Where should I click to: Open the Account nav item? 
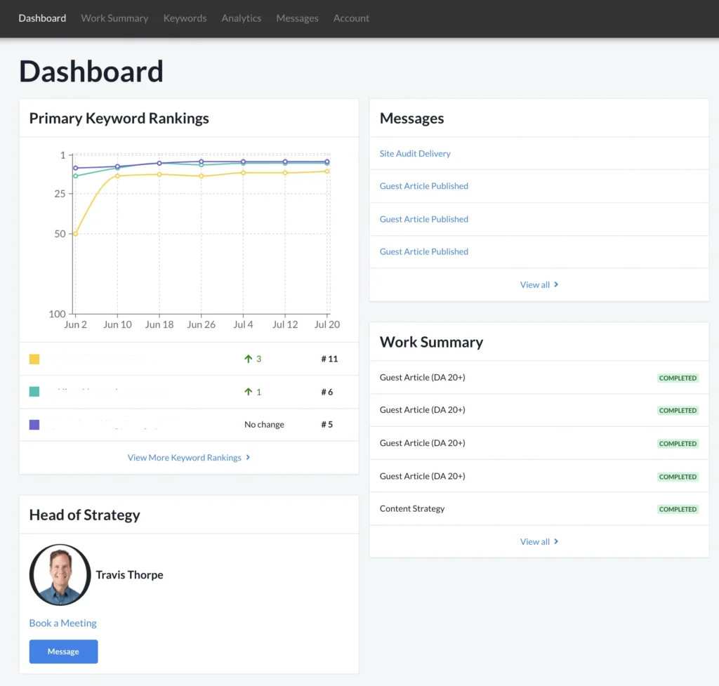[351, 18]
